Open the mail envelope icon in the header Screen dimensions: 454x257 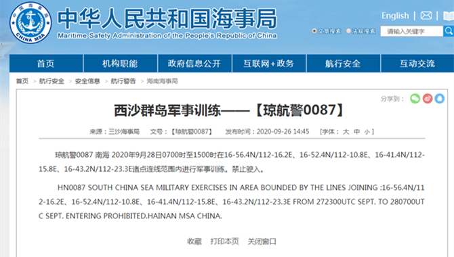pos(426,16)
